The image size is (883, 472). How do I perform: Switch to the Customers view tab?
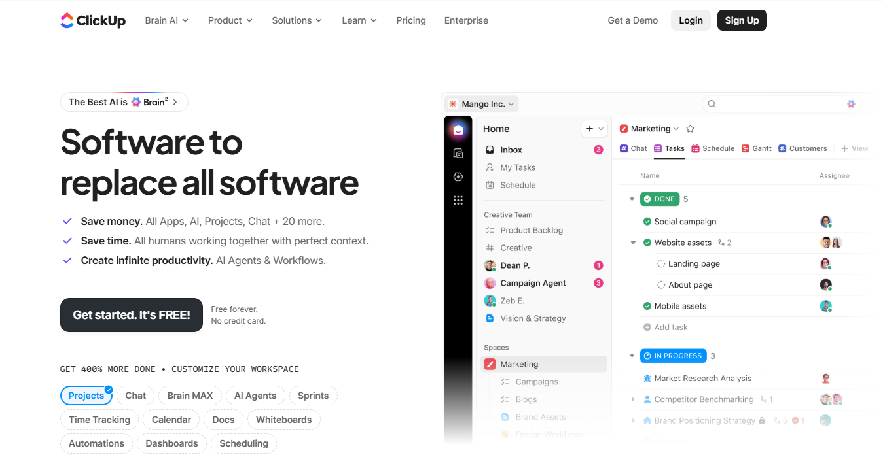802,148
